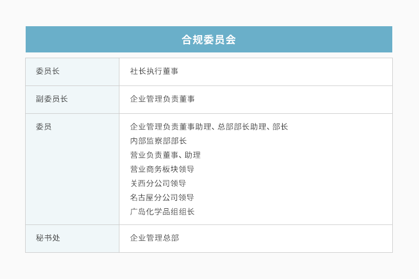Click 企业管理负责董事助理 in the 委员 list
This screenshot has width=419, height=279.
(170, 127)
